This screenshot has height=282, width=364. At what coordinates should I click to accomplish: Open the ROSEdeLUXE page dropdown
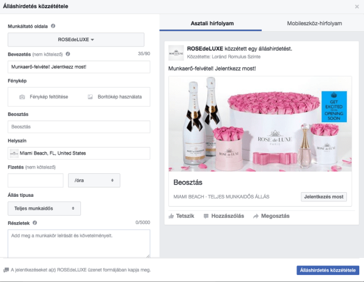click(x=76, y=40)
